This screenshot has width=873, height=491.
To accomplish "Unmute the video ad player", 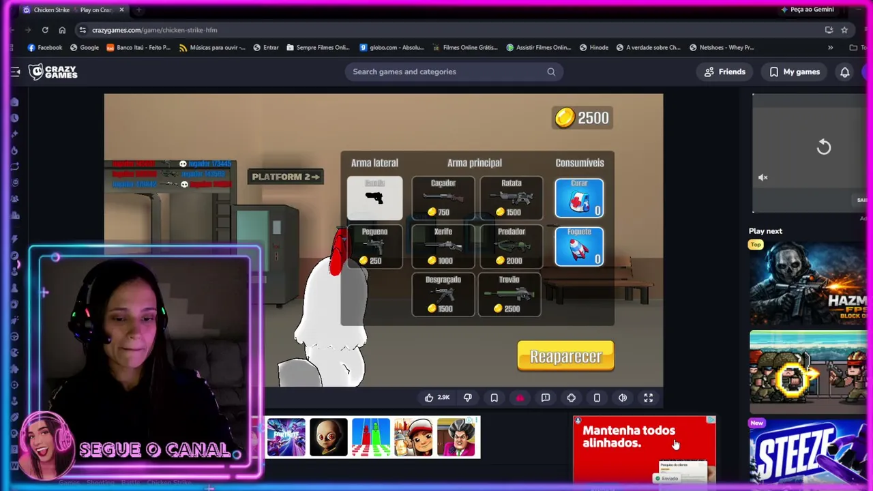I will point(763,177).
